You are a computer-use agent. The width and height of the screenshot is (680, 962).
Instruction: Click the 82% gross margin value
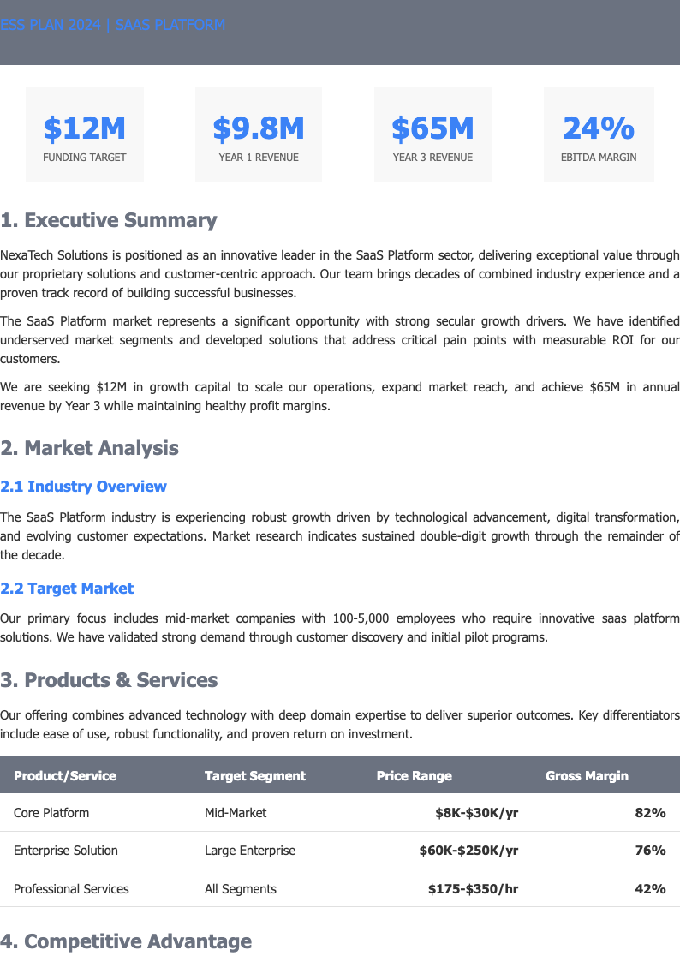point(650,813)
